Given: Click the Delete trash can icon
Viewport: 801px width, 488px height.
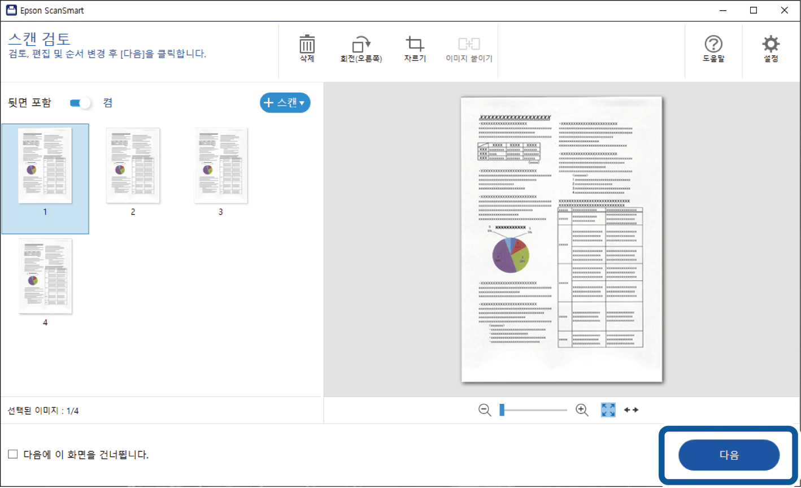Looking at the screenshot, I should [x=307, y=45].
